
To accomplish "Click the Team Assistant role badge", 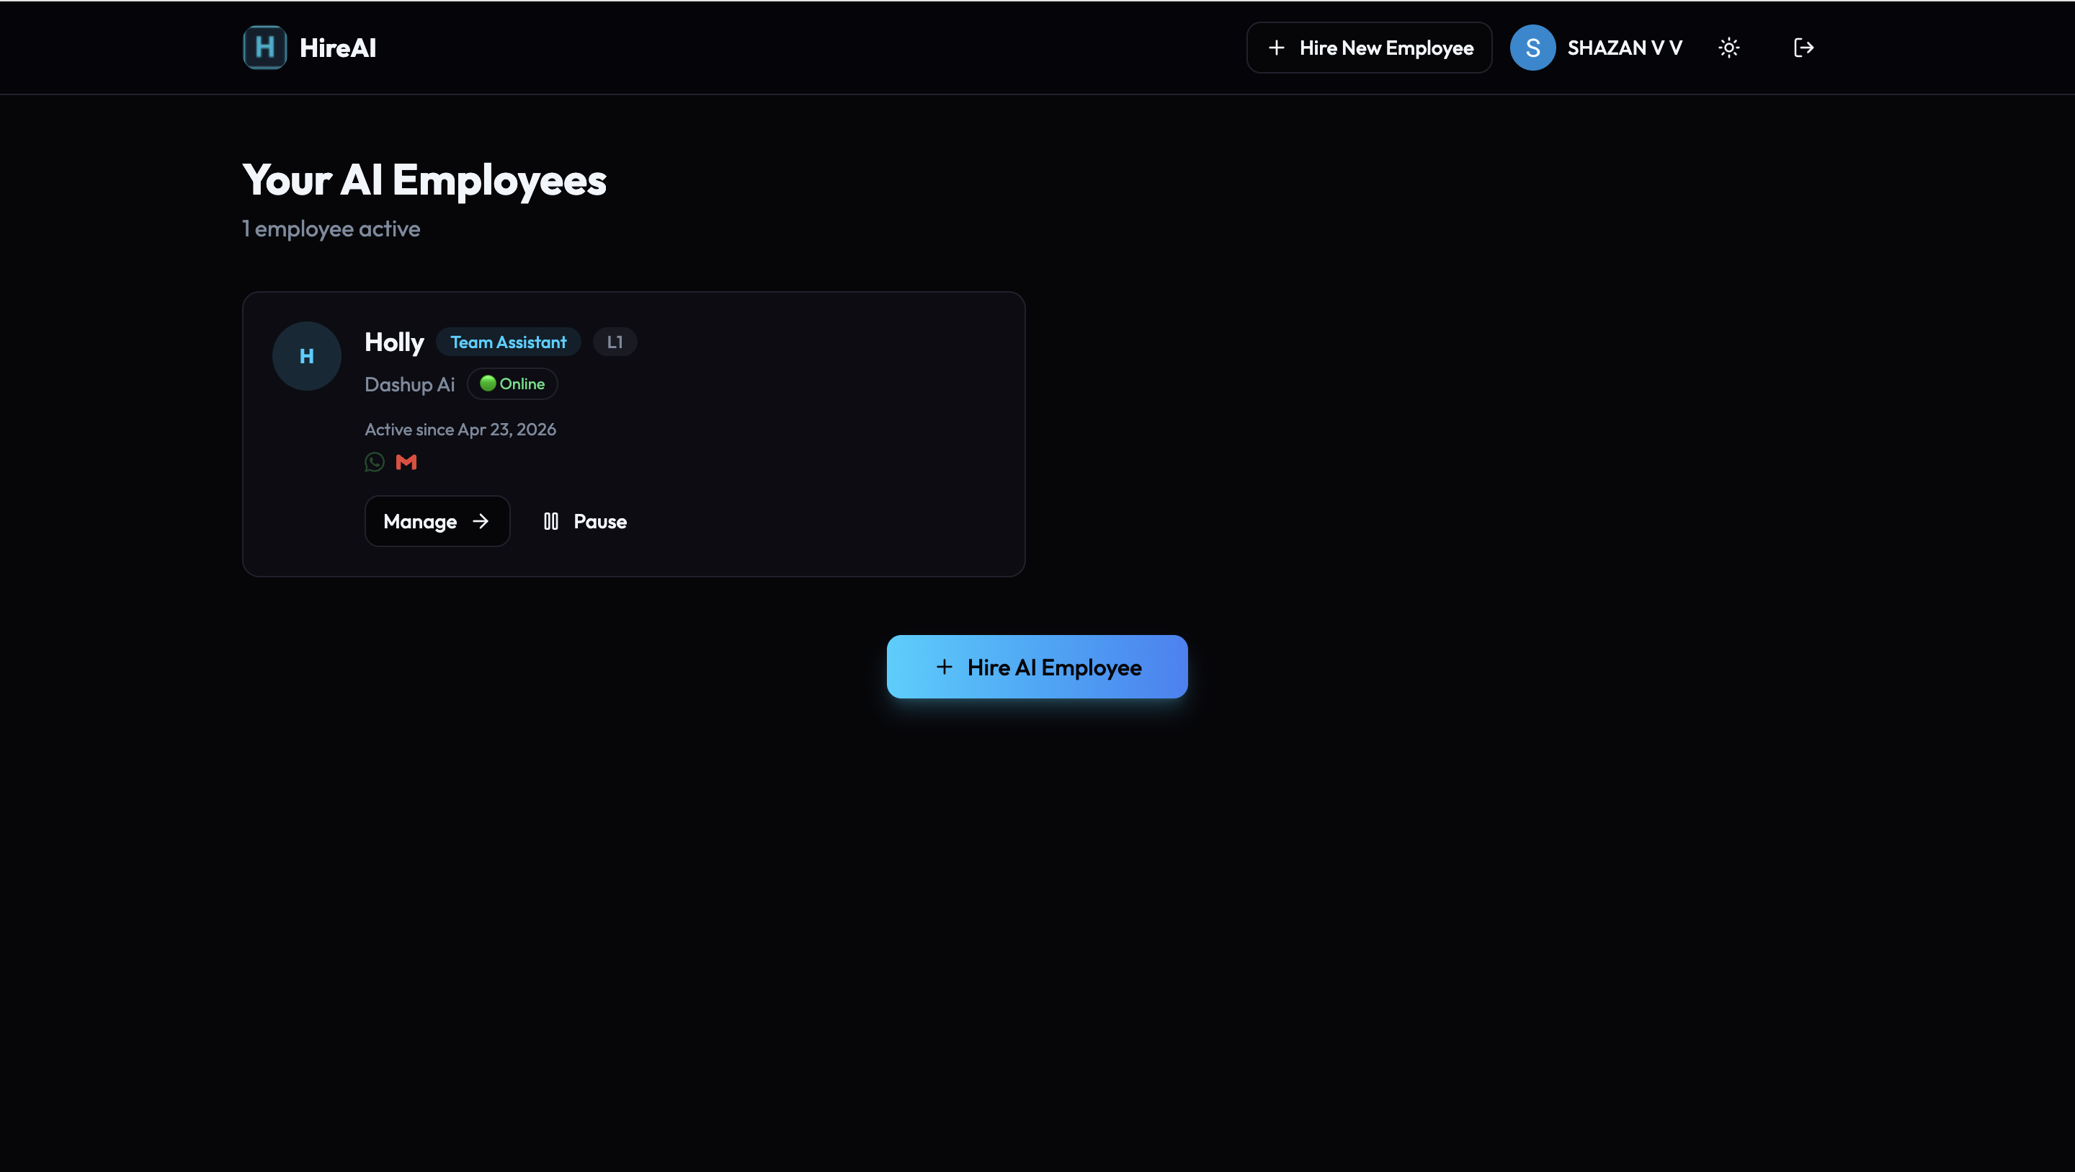I will (507, 342).
